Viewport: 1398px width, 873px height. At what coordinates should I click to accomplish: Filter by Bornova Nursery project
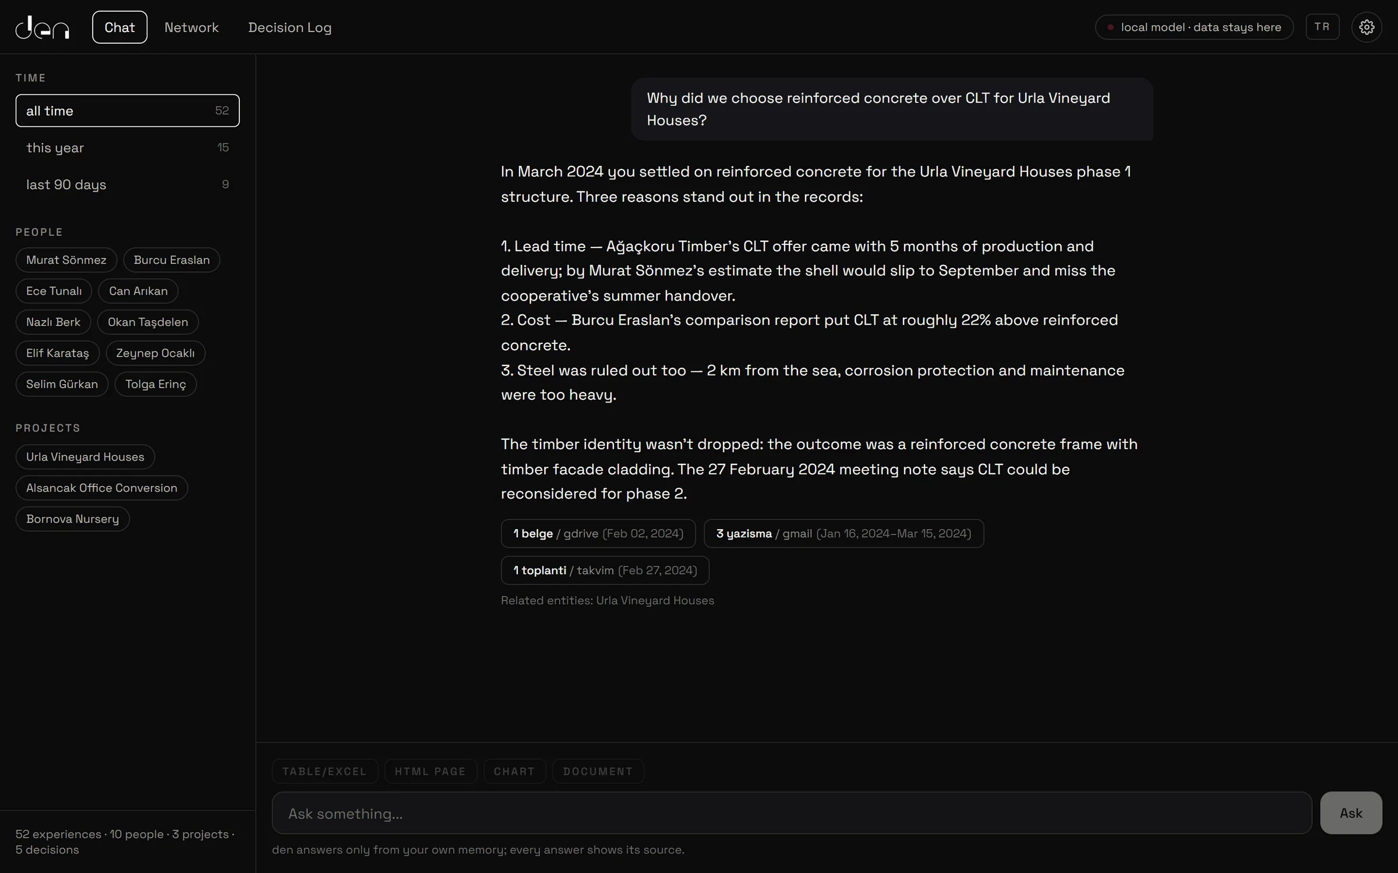click(72, 519)
